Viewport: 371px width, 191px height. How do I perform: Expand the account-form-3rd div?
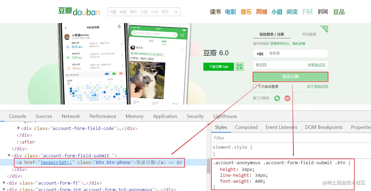pos(4,189)
